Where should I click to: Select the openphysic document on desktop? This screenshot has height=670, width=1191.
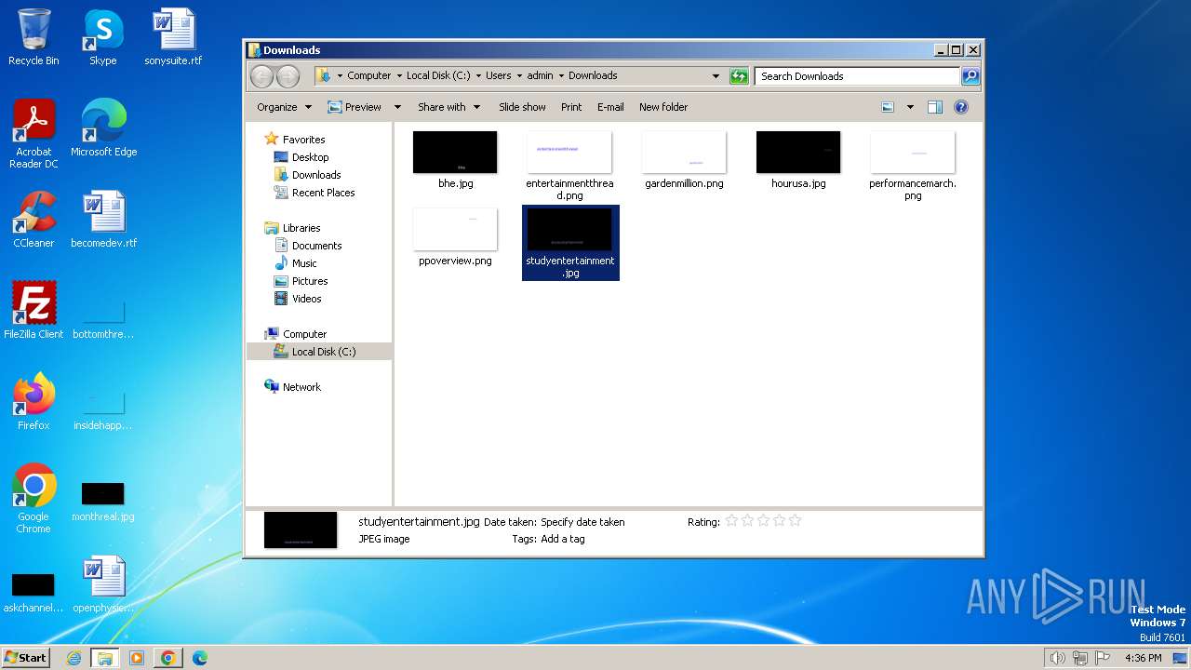pyautogui.click(x=103, y=584)
